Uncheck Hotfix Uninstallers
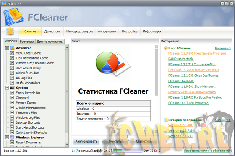235x156 pixels. pos(12,83)
